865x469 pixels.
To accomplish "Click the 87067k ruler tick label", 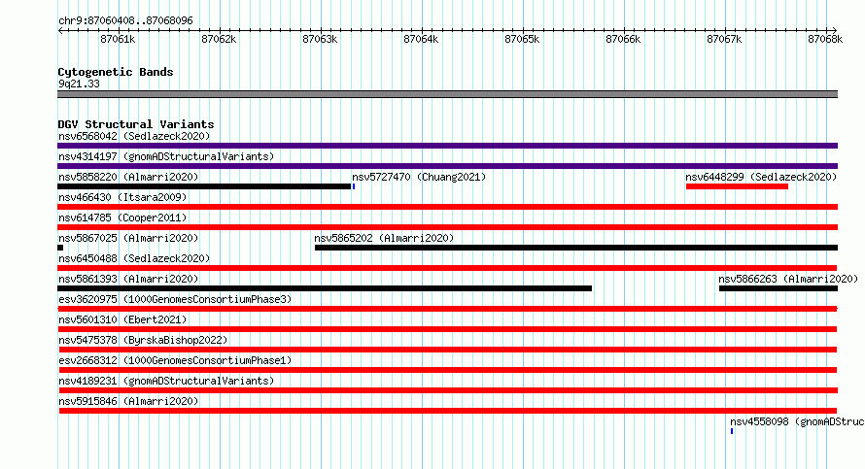I will pos(724,40).
